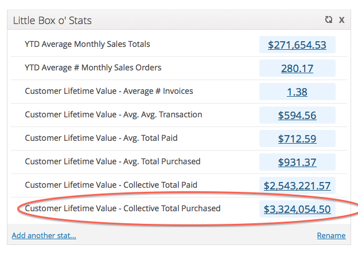Viewport: 358px width, 253px height.
Task: Click the $931.37 average total purchased
Action: pyautogui.click(x=297, y=162)
